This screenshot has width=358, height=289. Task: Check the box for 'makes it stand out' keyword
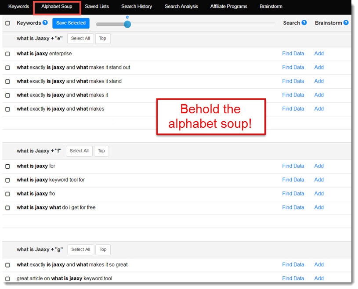point(7,68)
